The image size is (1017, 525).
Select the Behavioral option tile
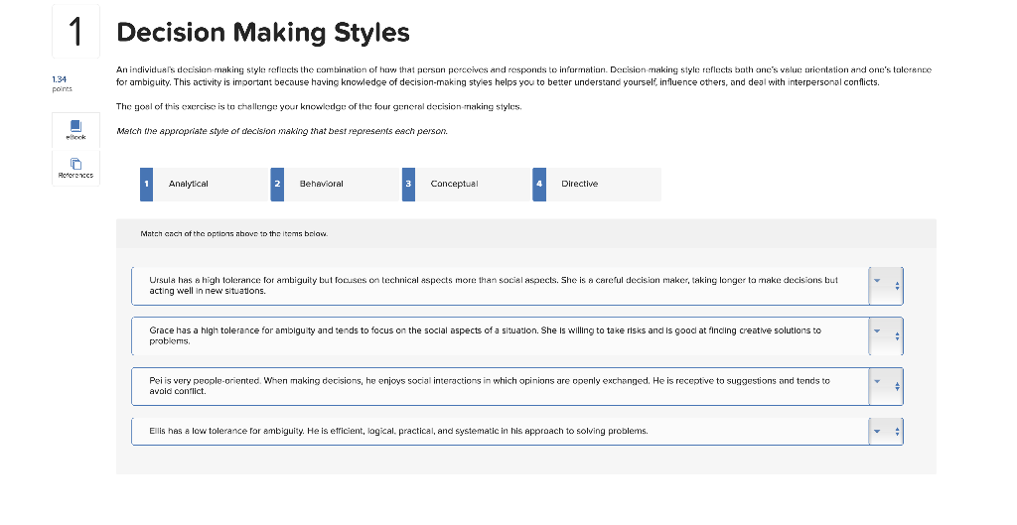[x=336, y=184]
